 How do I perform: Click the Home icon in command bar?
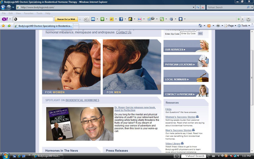pyautogui.click(x=200, y=26)
